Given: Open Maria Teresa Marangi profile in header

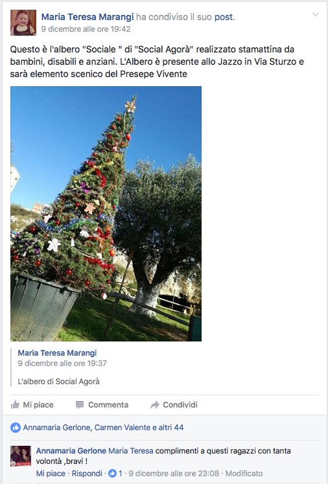Looking at the screenshot, I should (88, 17).
